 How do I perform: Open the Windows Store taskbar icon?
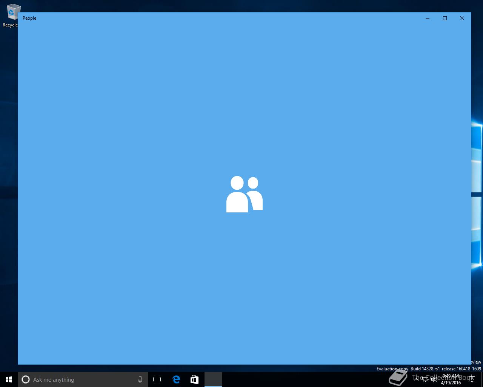[x=194, y=379]
